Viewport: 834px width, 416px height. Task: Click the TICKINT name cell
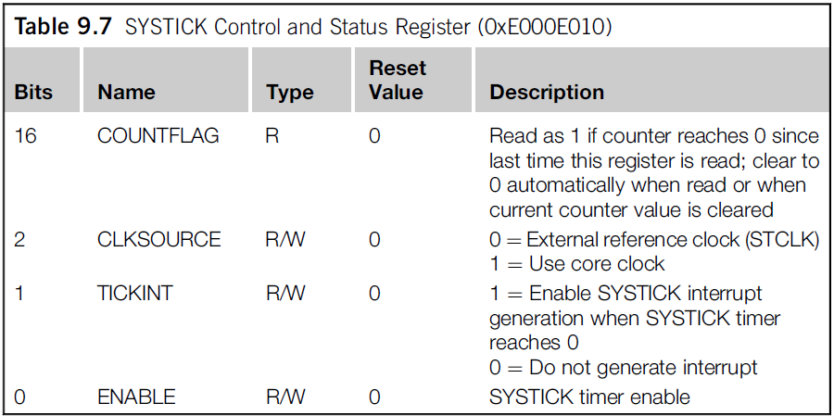pos(135,294)
